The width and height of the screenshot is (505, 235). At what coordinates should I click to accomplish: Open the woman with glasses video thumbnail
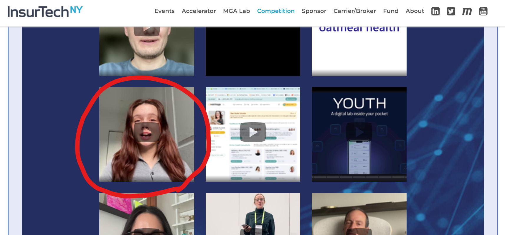point(147,214)
